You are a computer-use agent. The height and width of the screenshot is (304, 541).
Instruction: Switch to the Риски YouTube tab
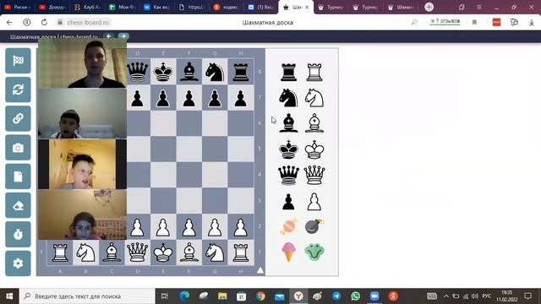[x=18, y=8]
